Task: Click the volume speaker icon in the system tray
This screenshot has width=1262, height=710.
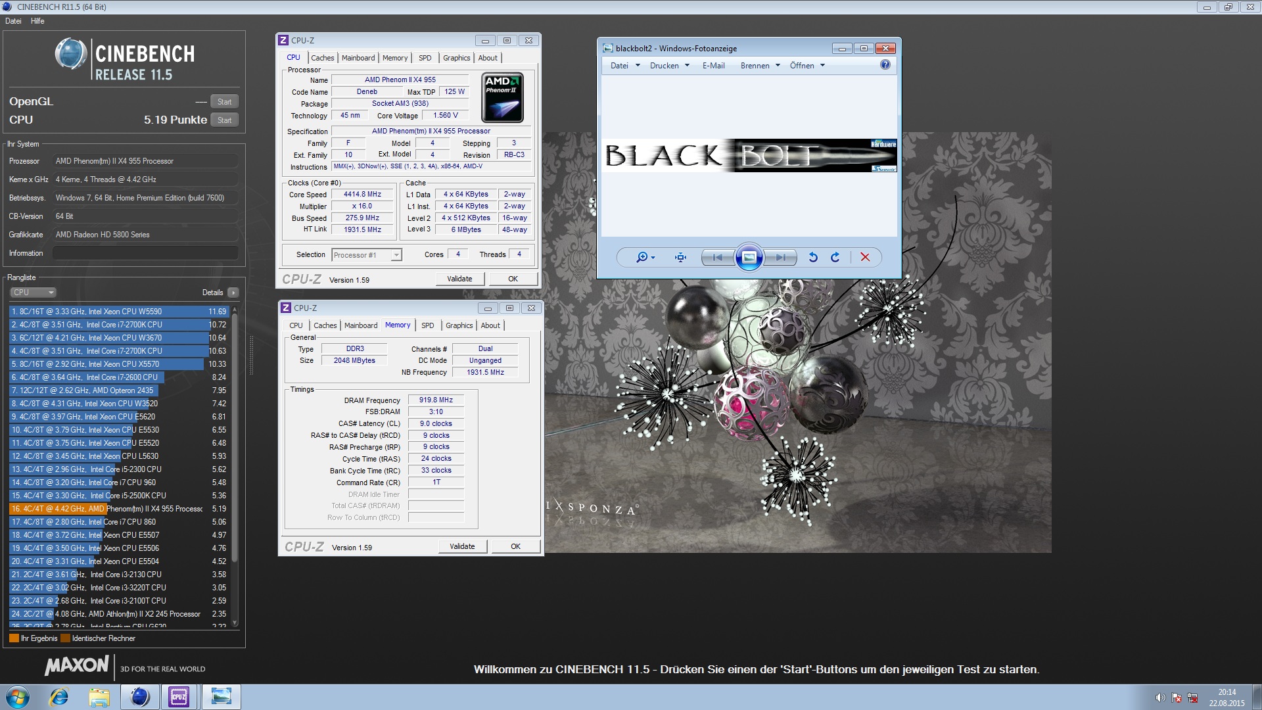Action: [x=1160, y=698]
